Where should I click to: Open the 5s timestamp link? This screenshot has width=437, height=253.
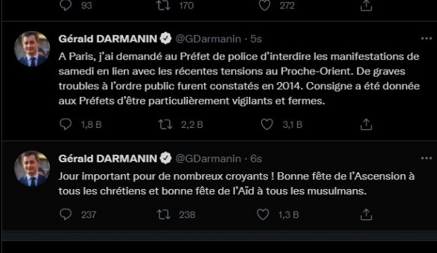(256, 39)
